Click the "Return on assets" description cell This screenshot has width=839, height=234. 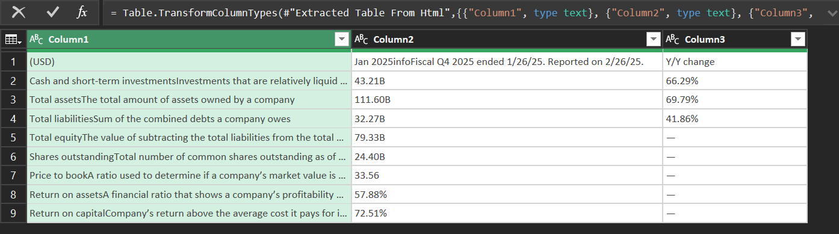189,194
